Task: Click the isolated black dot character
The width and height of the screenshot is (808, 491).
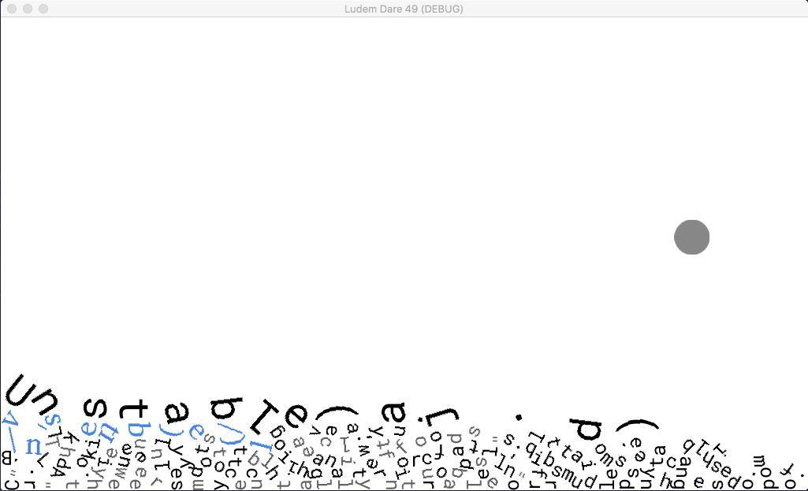Action: tap(519, 417)
